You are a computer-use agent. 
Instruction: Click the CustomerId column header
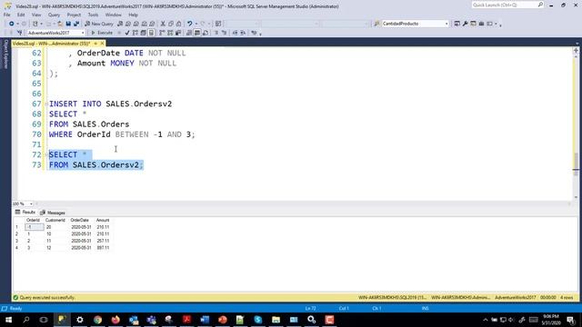[55, 220]
